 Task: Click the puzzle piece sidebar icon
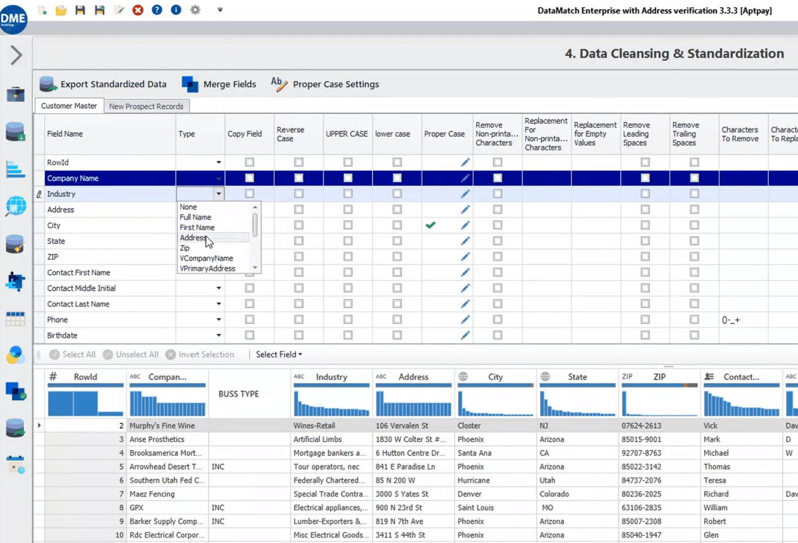(x=16, y=281)
